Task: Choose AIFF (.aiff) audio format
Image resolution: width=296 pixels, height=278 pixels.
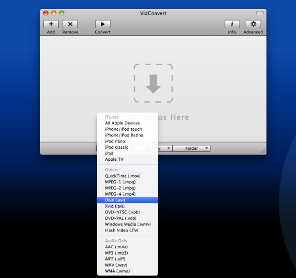Action: pos(127,259)
